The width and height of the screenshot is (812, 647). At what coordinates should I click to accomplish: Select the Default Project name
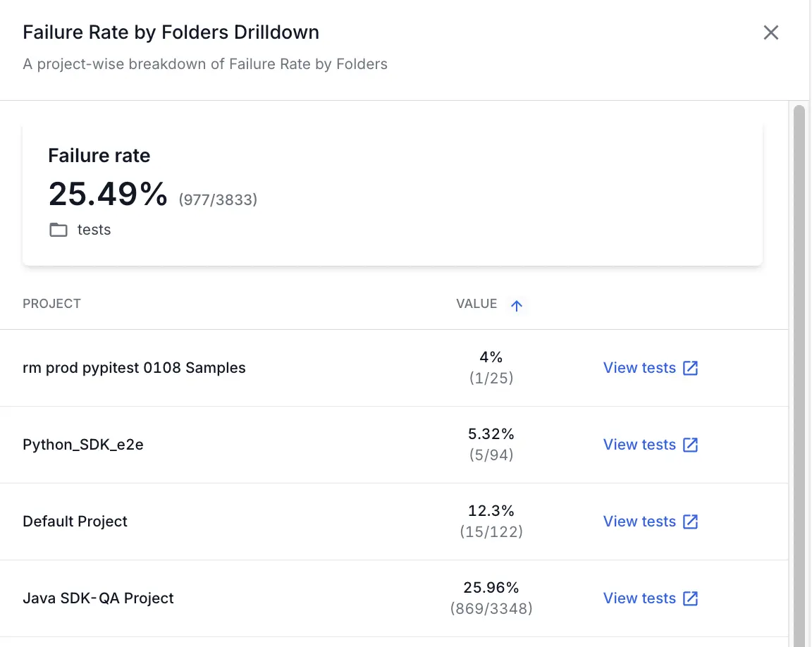(75, 522)
